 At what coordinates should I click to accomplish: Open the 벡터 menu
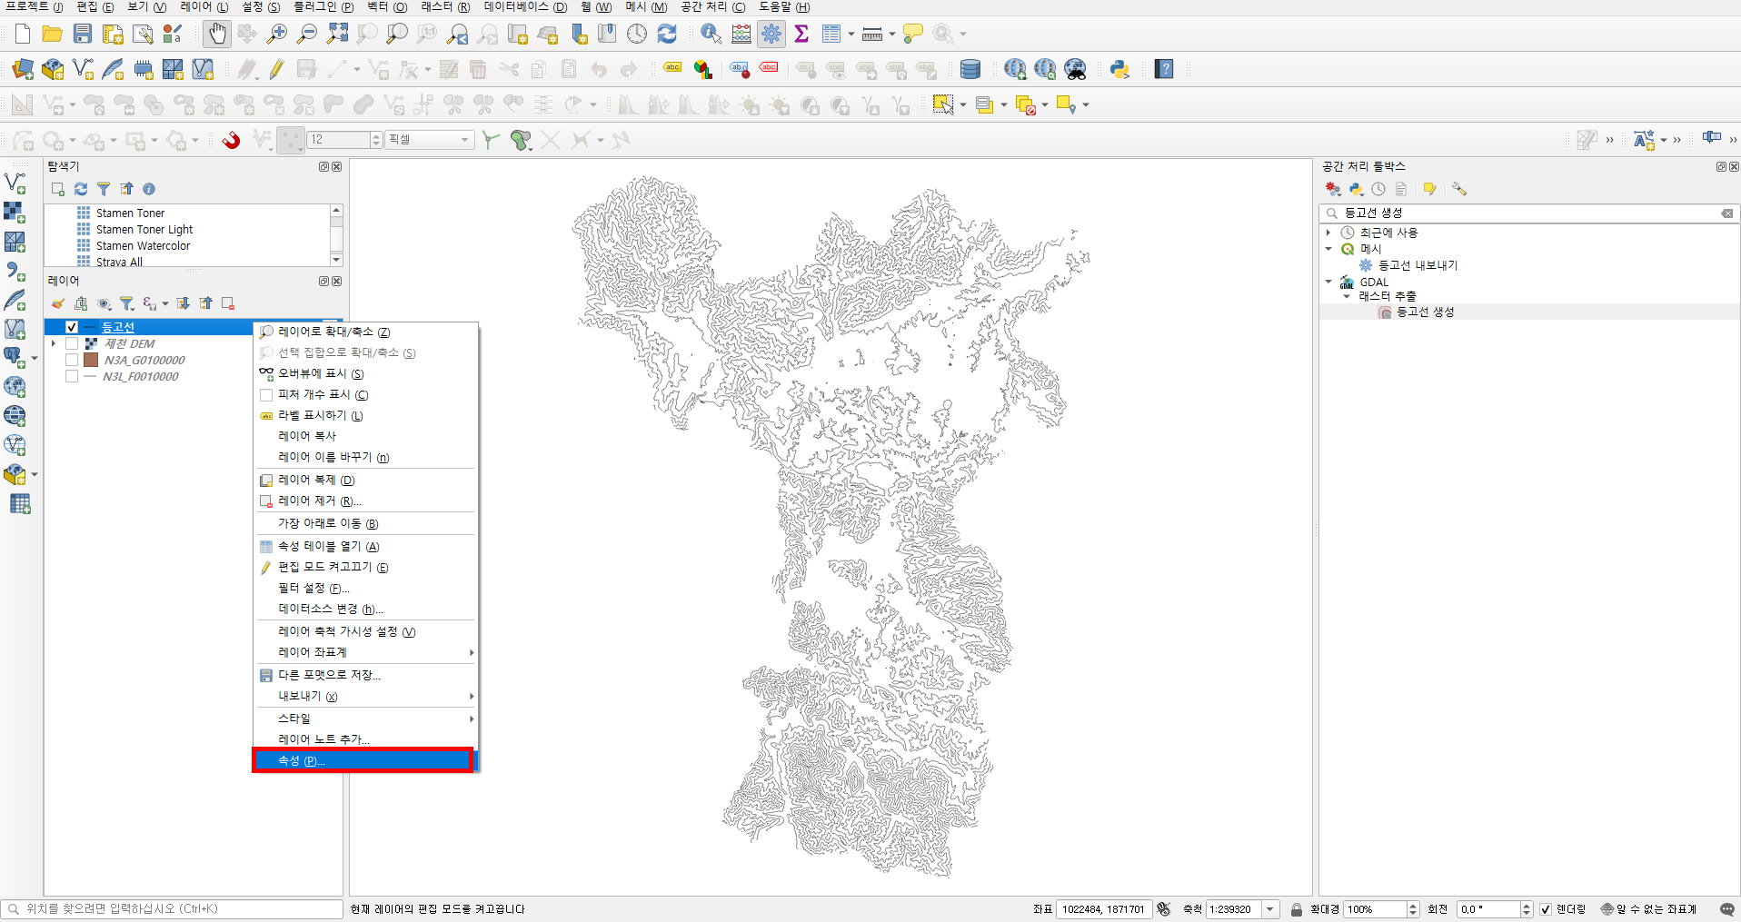pyautogui.click(x=387, y=7)
